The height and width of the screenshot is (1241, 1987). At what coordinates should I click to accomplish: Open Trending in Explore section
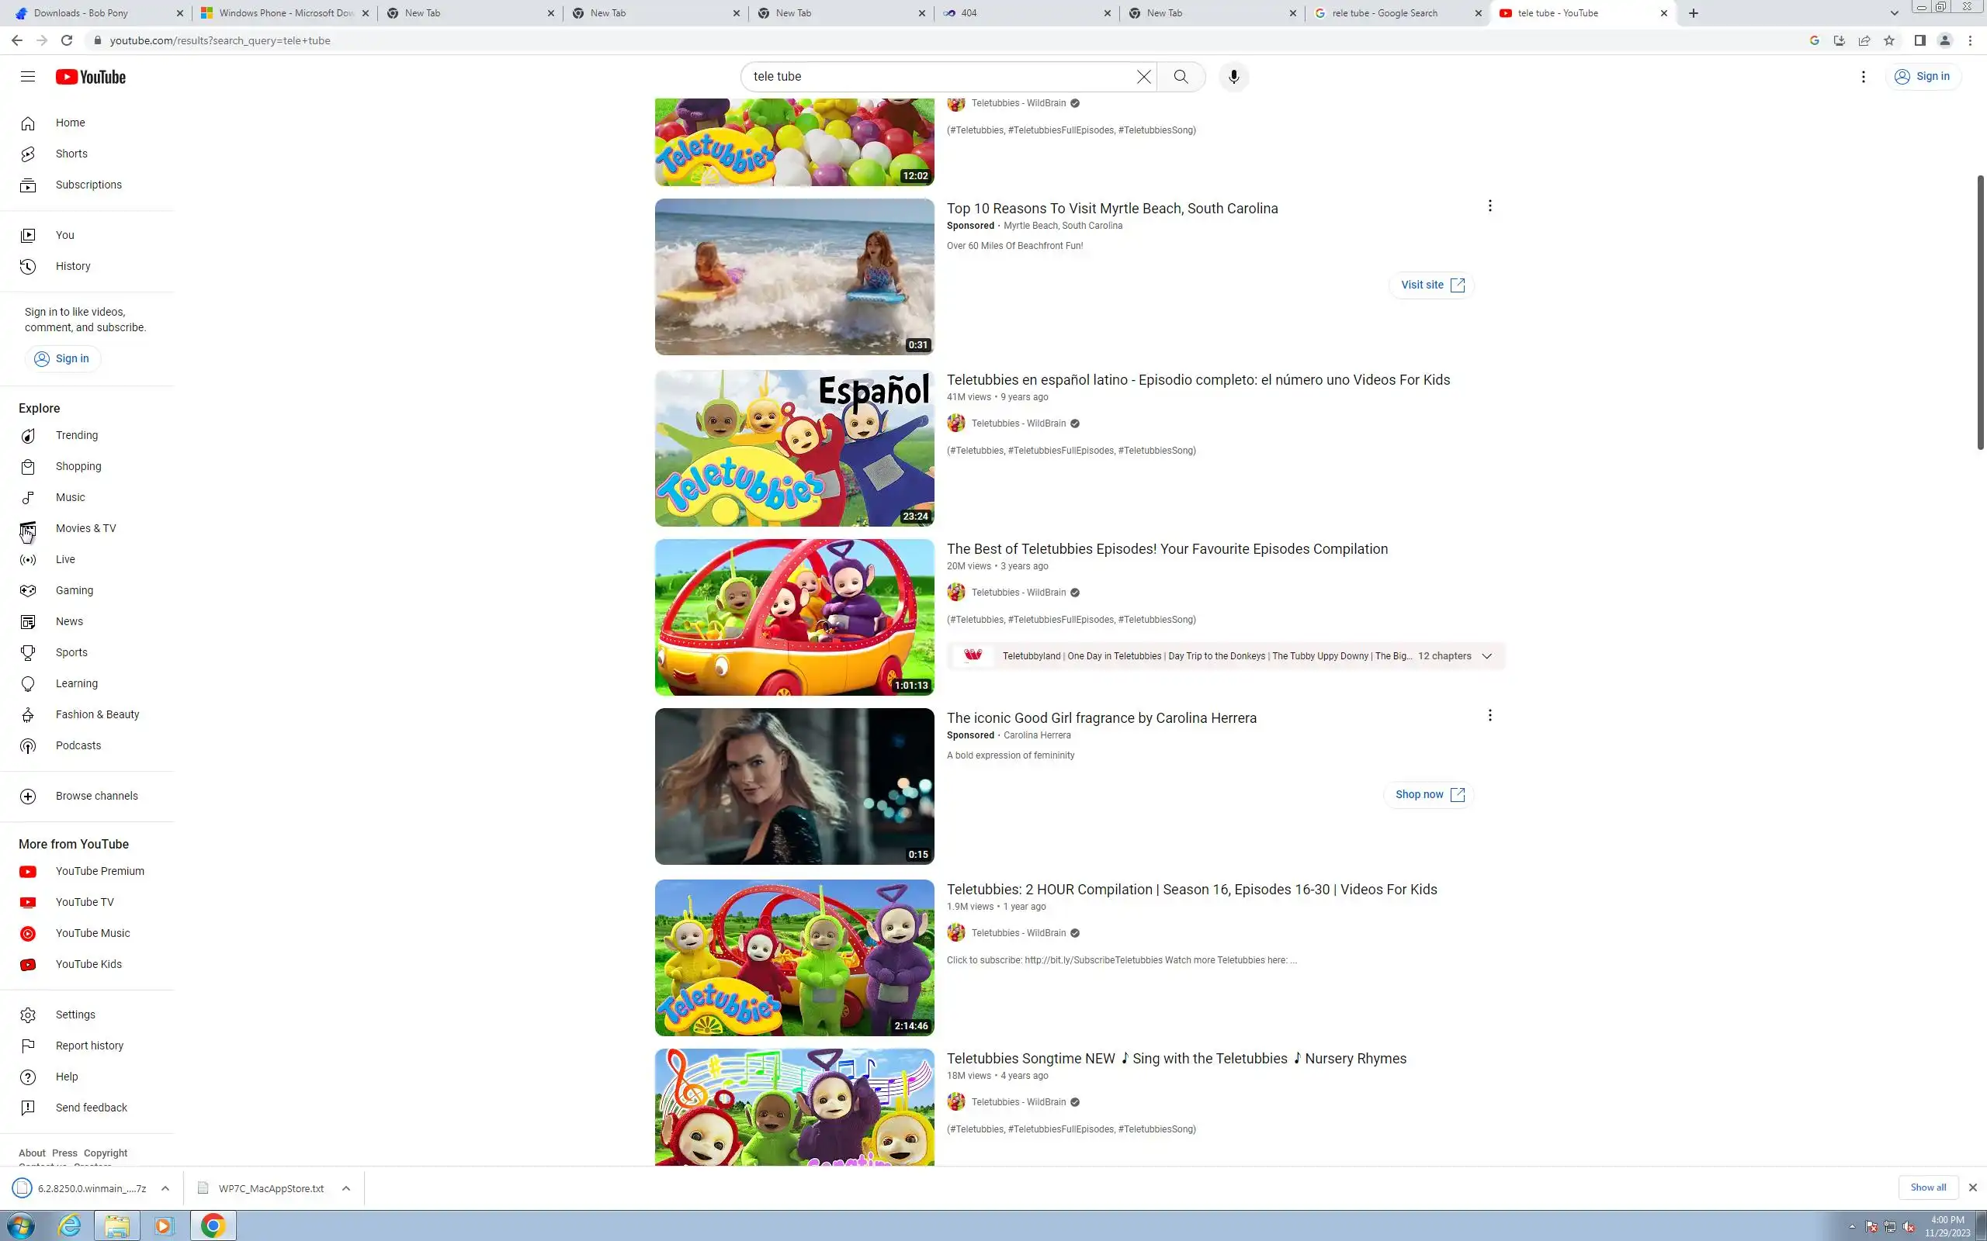76,435
